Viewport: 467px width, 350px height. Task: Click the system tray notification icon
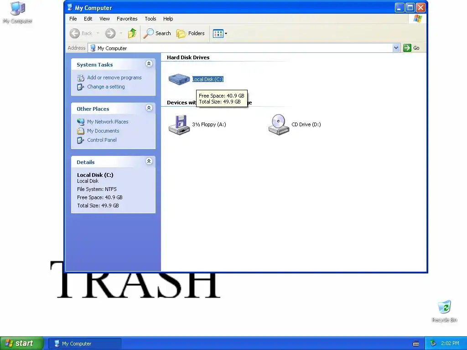coord(433,344)
